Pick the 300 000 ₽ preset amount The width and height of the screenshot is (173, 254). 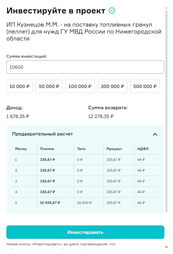(x=112, y=86)
